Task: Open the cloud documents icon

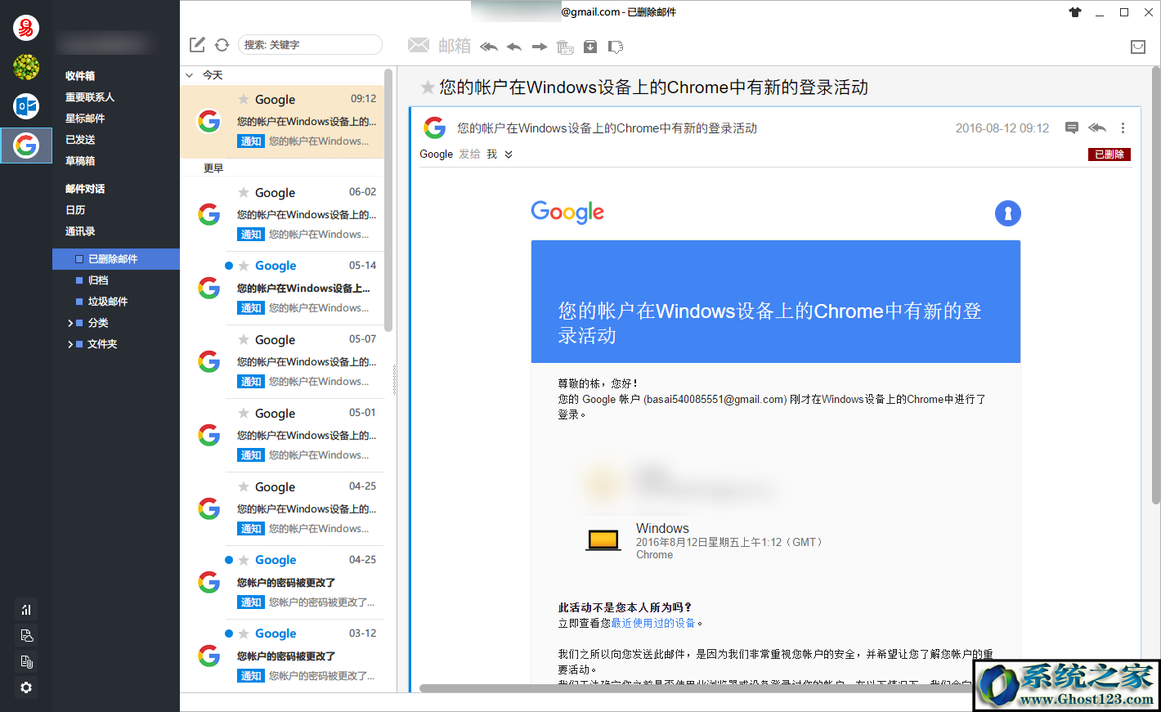Action: pyautogui.click(x=26, y=635)
